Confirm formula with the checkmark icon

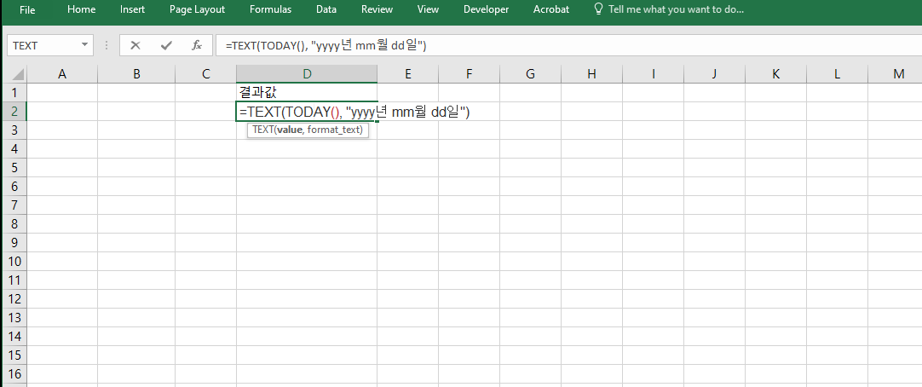pyautogui.click(x=166, y=45)
